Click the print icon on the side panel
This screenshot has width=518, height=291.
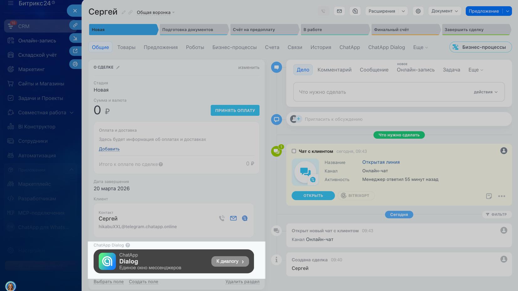coord(75,64)
